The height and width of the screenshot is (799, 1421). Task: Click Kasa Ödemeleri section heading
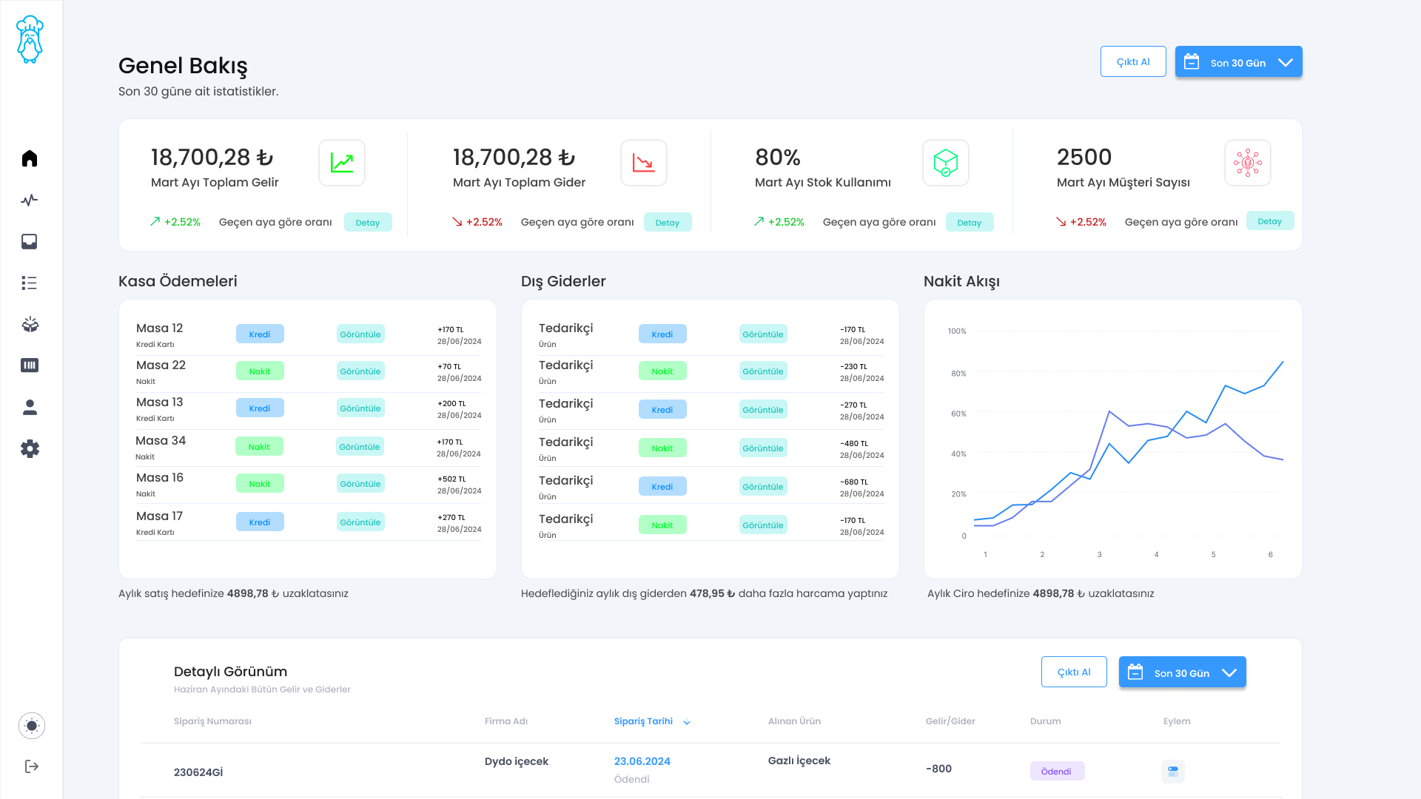point(178,281)
